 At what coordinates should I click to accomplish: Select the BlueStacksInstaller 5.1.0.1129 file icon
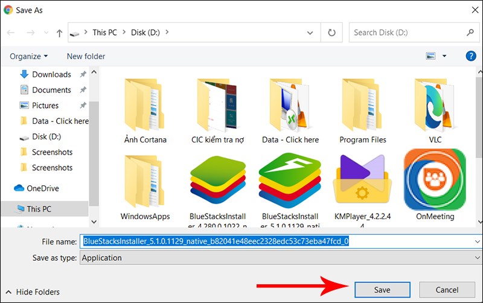tap(290, 180)
